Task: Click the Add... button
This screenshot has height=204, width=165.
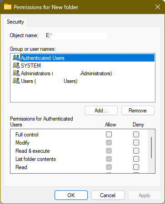Action: (x=101, y=111)
